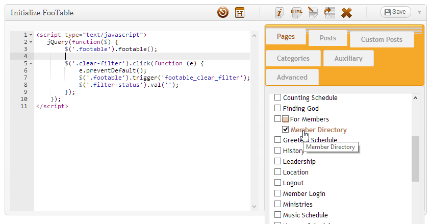Click the pencil page edit icon

[313, 13]
